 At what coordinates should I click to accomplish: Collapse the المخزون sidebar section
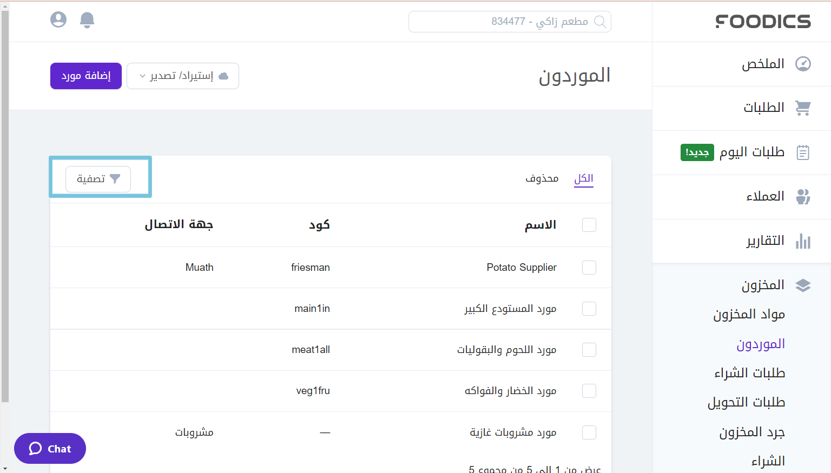[763, 285]
